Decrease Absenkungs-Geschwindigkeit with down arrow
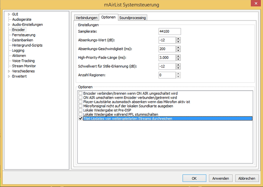Viewport: 263px width, 187px height. click(178, 50)
